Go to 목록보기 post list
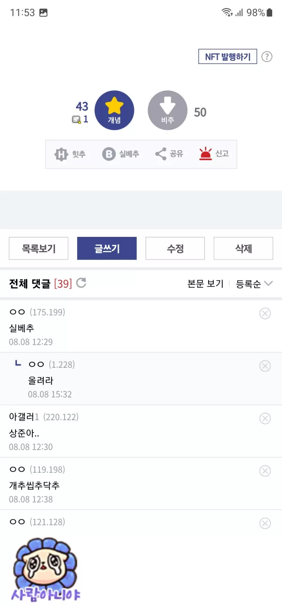Image resolution: width=282 pixels, height=606 pixels. (39, 249)
